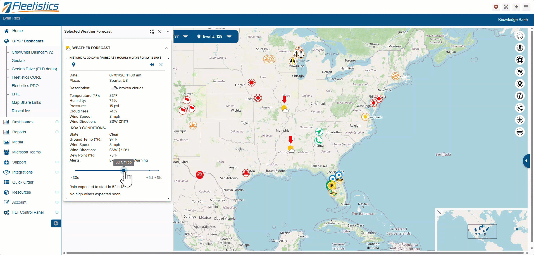
Task: Expand the Integrations submenu plus
Action: tap(57, 172)
